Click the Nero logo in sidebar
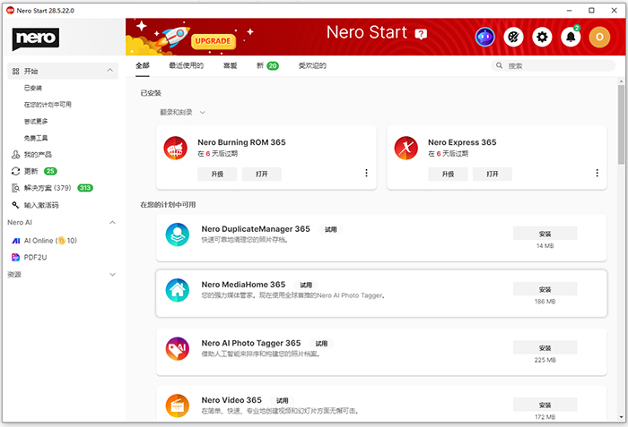 (36, 38)
